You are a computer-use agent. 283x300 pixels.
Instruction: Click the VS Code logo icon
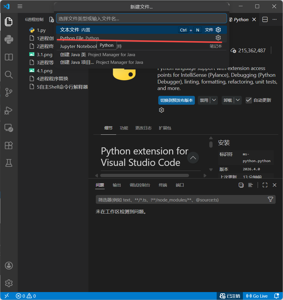pyautogui.click(x=6, y=6)
